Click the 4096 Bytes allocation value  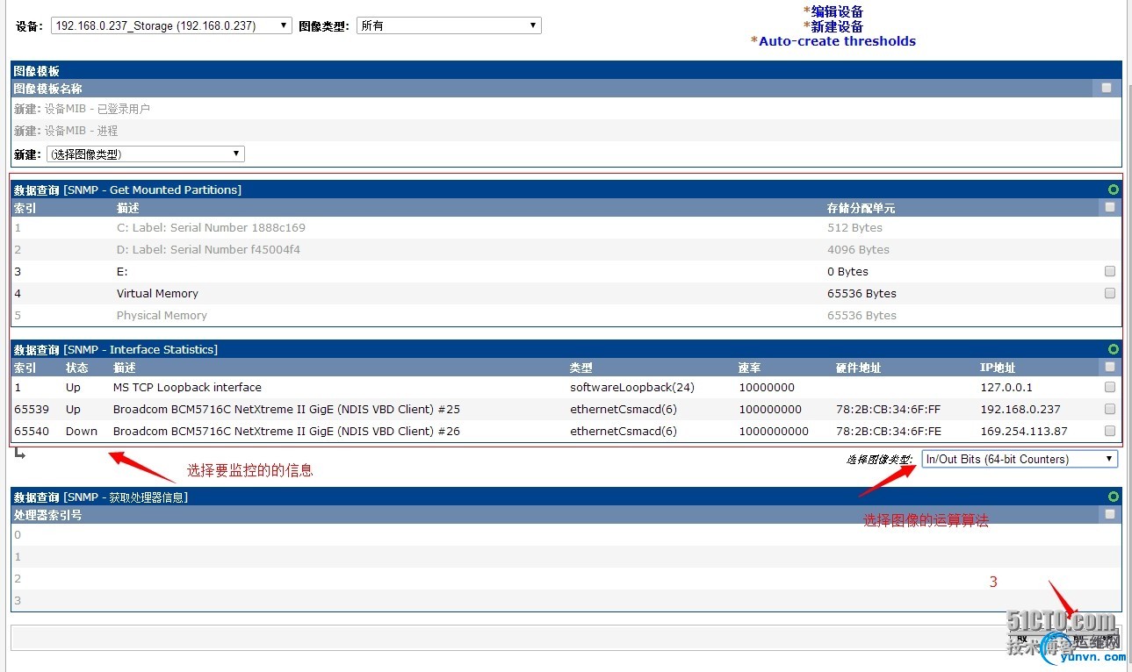[x=858, y=249]
